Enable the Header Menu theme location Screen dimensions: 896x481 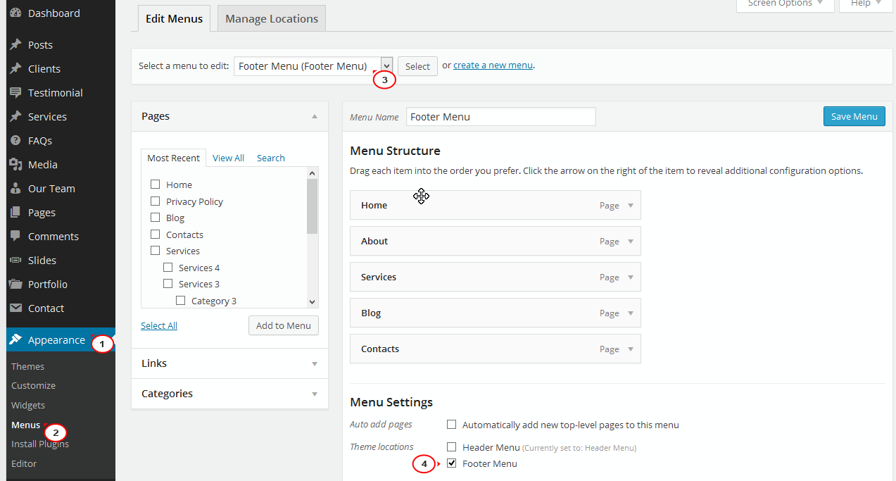point(452,447)
